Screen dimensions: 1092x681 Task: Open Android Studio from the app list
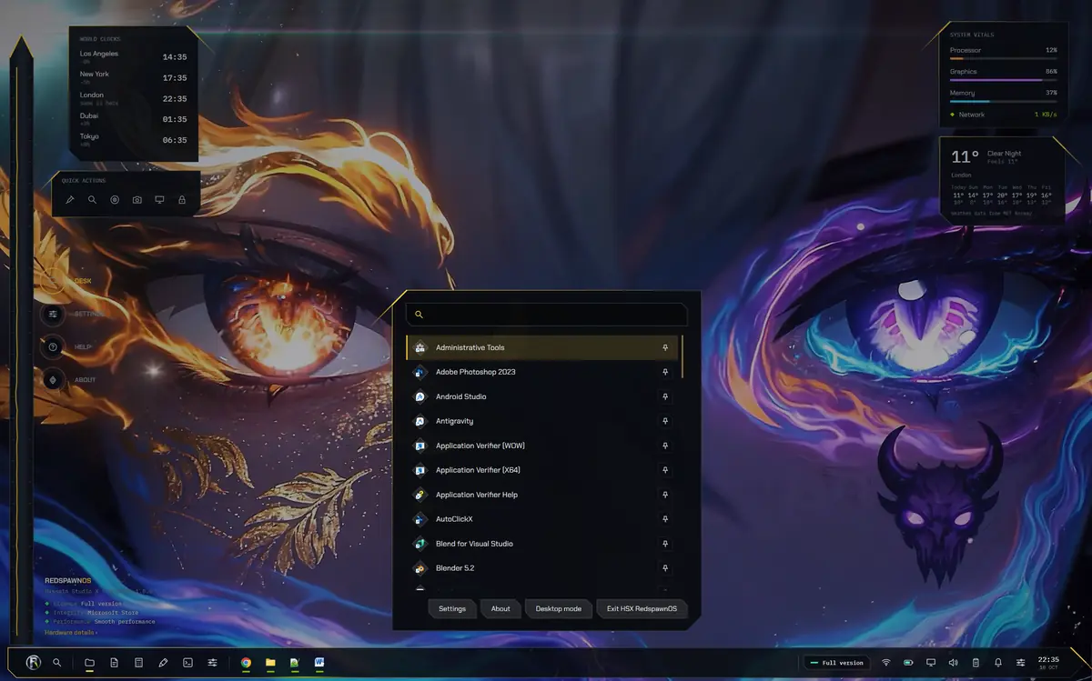click(542, 396)
